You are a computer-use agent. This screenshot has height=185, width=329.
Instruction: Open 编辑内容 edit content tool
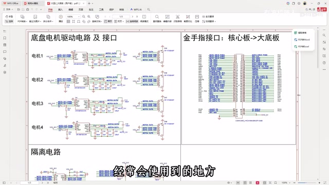click(167, 18)
